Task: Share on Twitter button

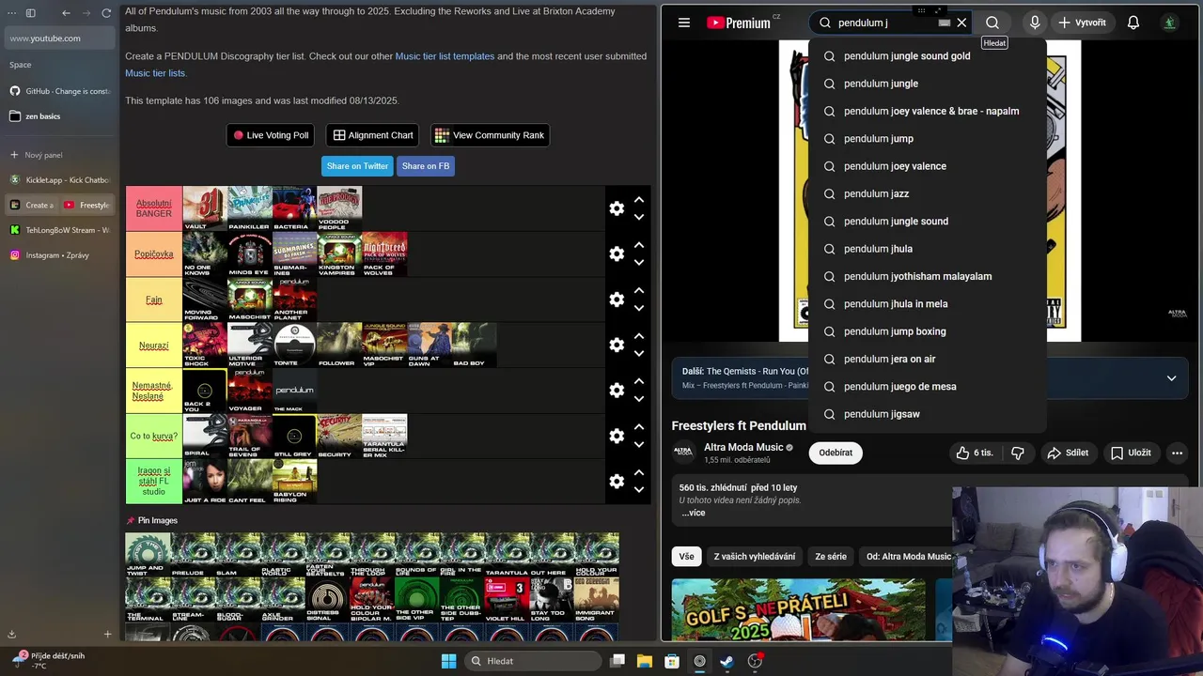Action: point(357,166)
